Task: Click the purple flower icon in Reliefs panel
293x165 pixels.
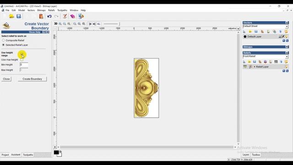Action: 266,61
